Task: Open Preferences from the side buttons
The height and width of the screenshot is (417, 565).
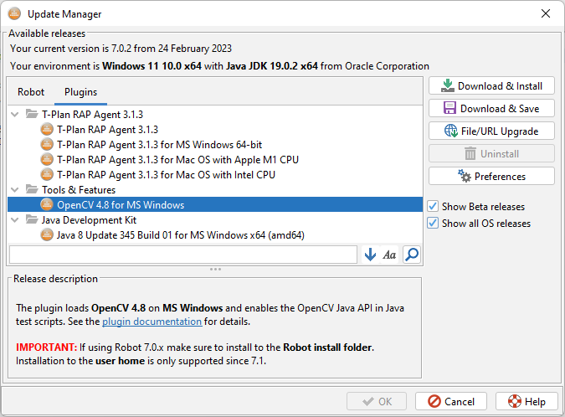Action: click(491, 177)
